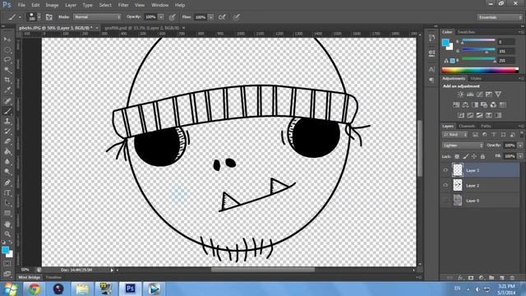Screen dimensions: 526x296
Task: Open the layer filter Kind dropdown
Action: pyautogui.click(x=454, y=135)
